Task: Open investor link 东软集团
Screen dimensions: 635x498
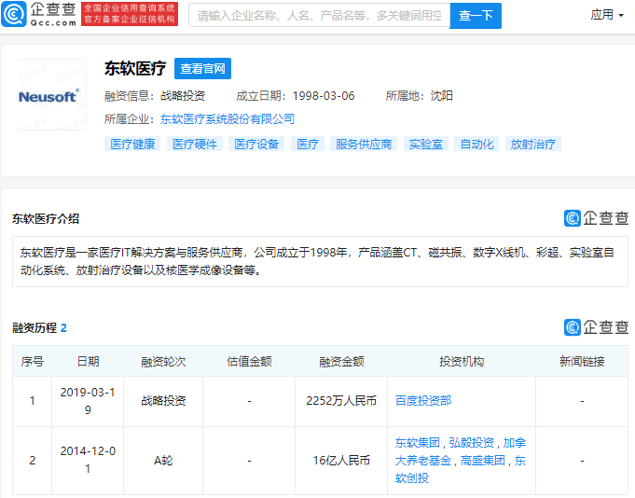Action: (417, 443)
